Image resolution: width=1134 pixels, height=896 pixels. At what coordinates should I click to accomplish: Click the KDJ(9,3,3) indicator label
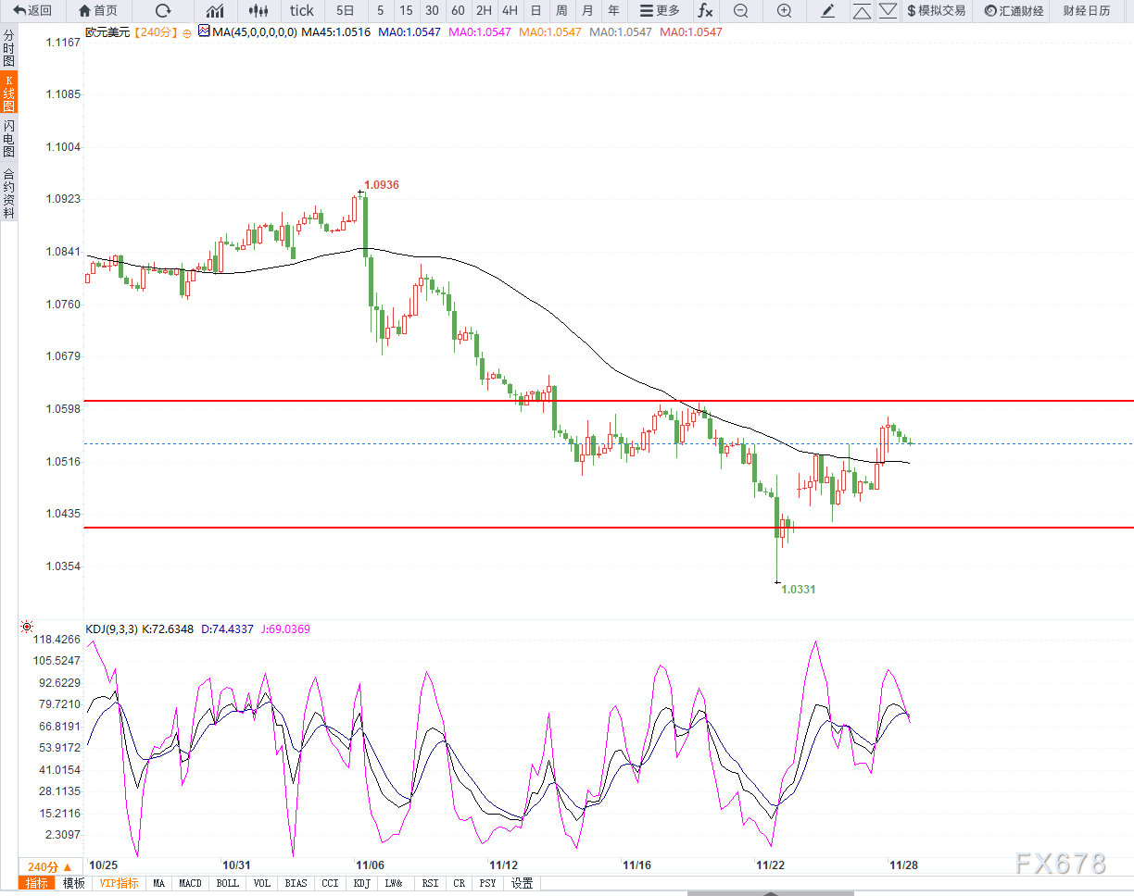click(111, 629)
